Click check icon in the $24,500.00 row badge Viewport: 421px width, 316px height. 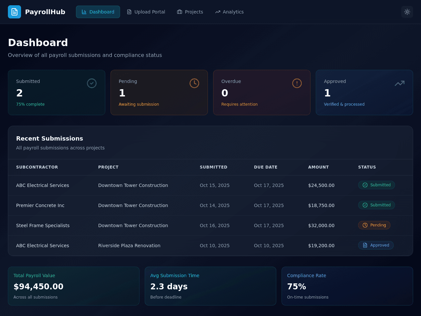[x=365, y=185]
